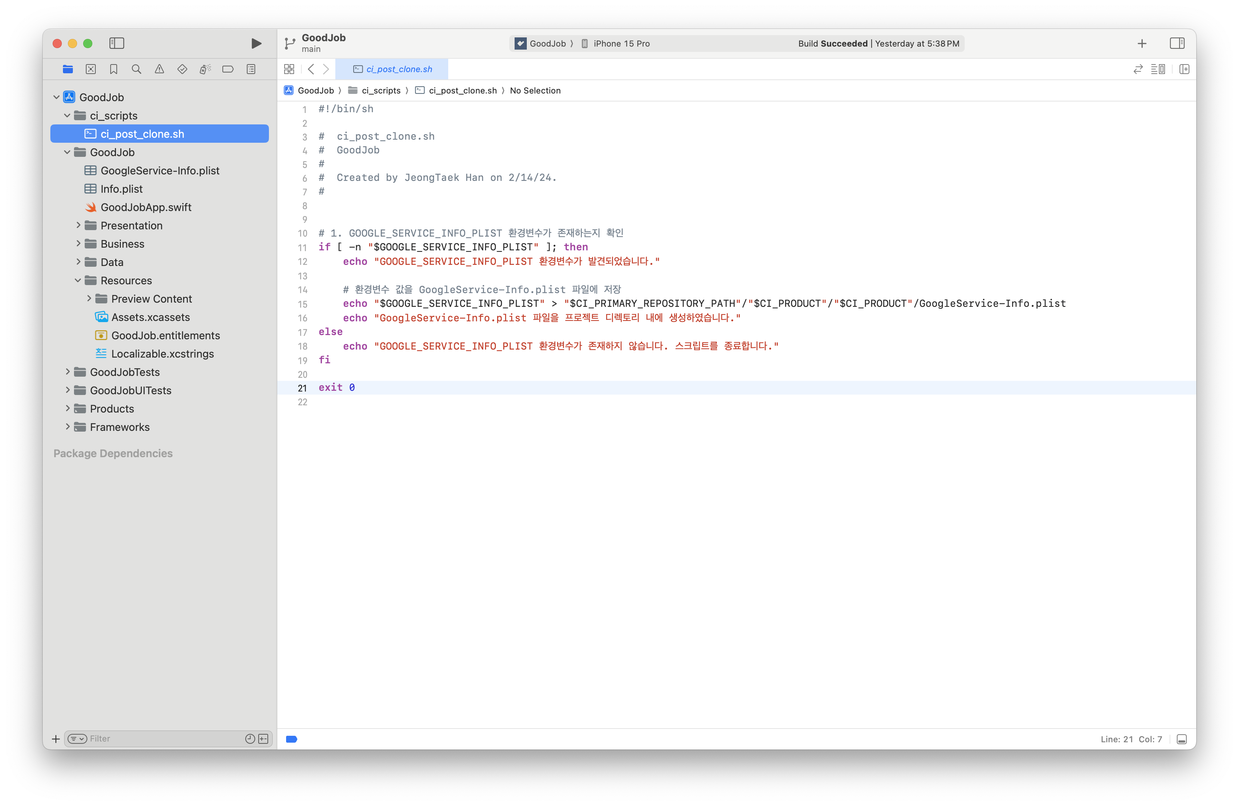Image resolution: width=1239 pixels, height=806 pixels.
Task: Open the Breakpoint navigator icon
Action: 227,69
